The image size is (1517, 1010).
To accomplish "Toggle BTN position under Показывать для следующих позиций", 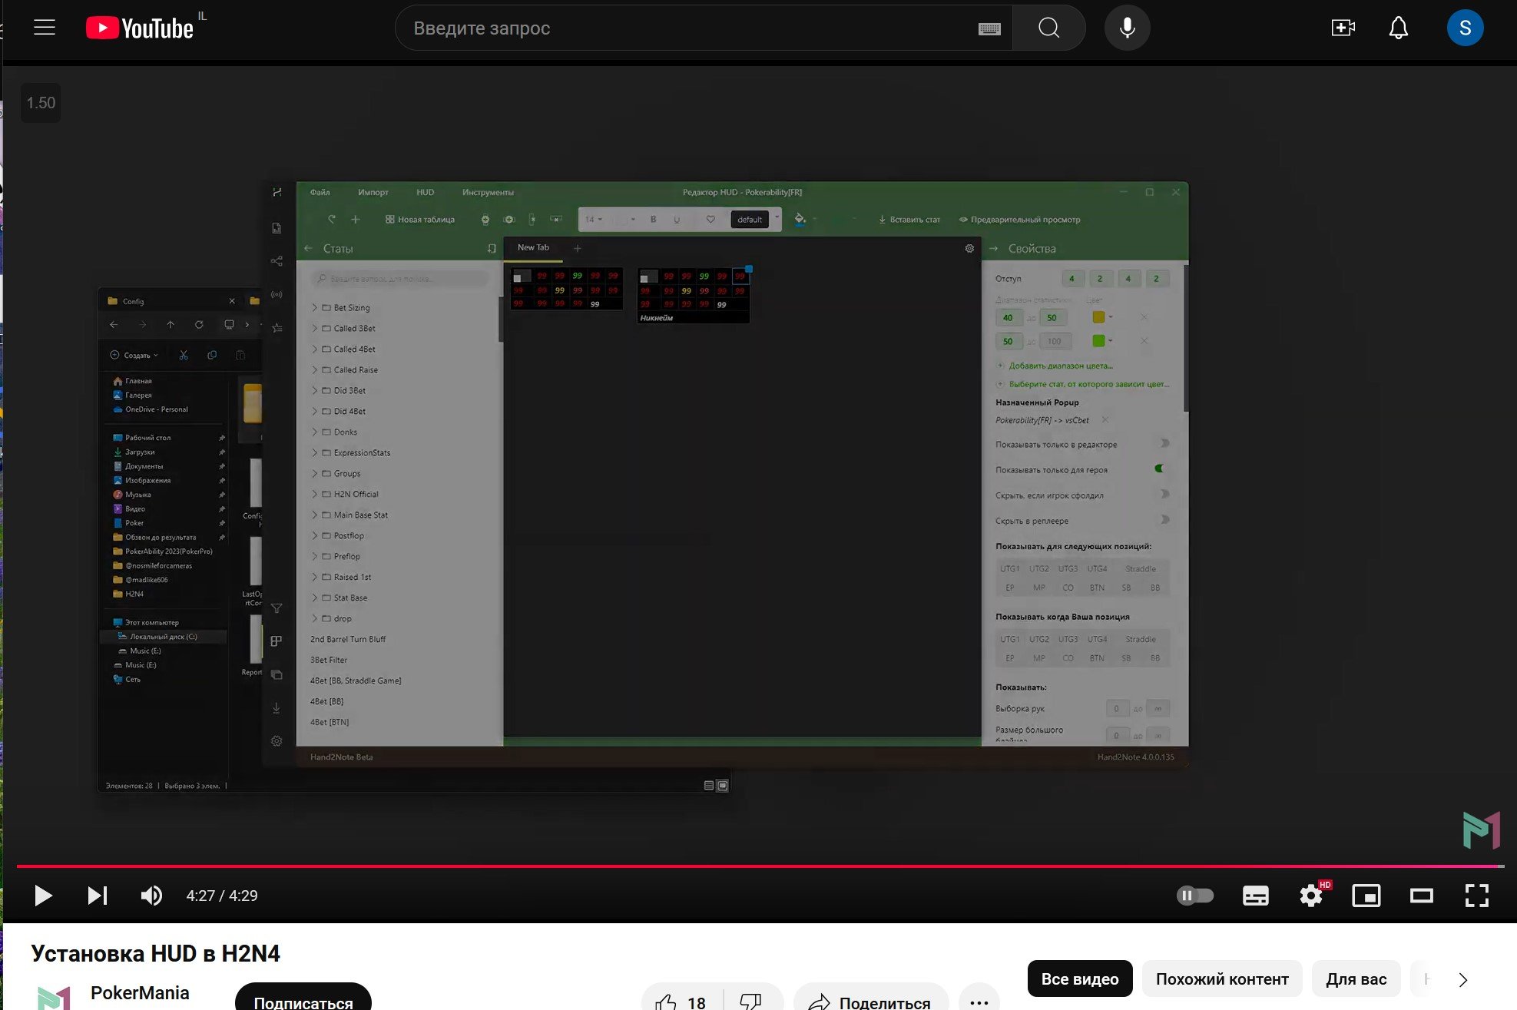I will point(1097,588).
